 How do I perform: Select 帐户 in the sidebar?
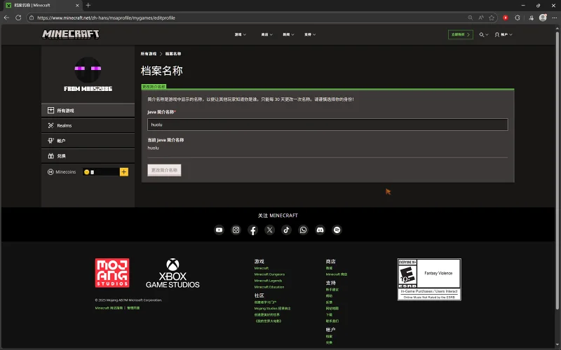tap(88, 141)
